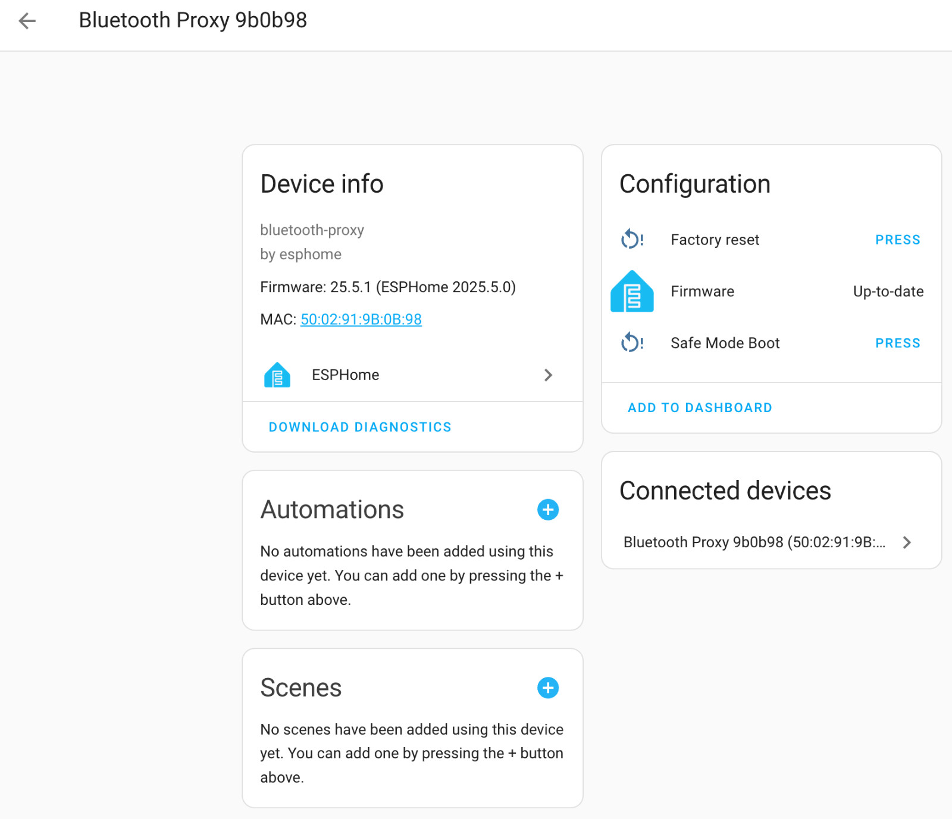This screenshot has width=952, height=819.
Task: Open the ESPHome row in Device info
Action: (x=412, y=375)
